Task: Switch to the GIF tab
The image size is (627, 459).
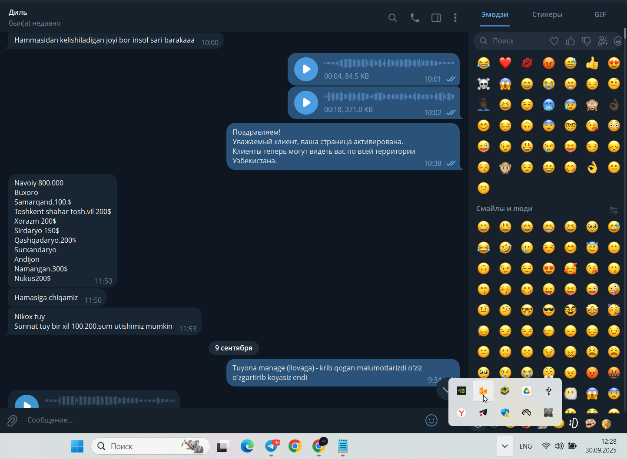Action: [600, 14]
